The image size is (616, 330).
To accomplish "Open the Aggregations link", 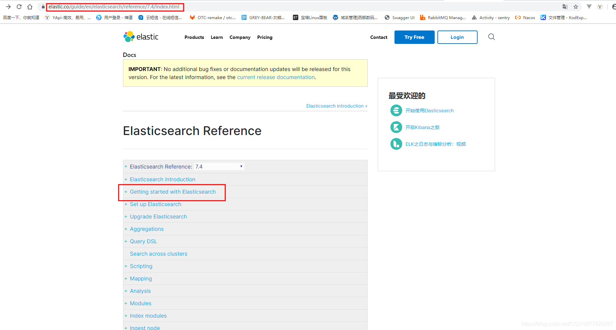I will (x=147, y=229).
